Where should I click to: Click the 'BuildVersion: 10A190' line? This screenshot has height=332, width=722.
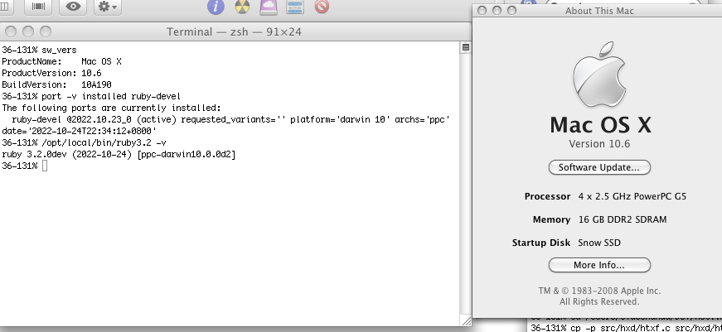pos(56,84)
